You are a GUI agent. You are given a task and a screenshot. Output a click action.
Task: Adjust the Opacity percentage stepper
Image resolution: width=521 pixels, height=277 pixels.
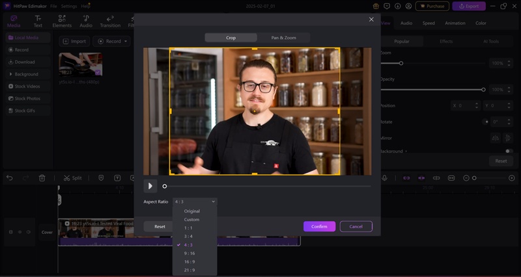point(509,90)
